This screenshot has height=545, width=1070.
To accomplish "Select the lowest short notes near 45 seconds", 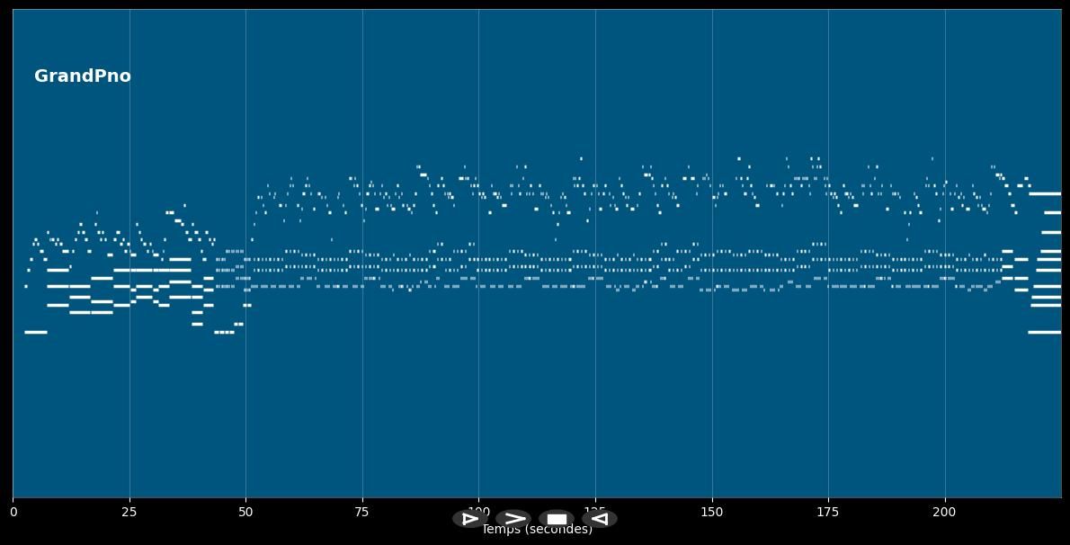I will (x=224, y=332).
